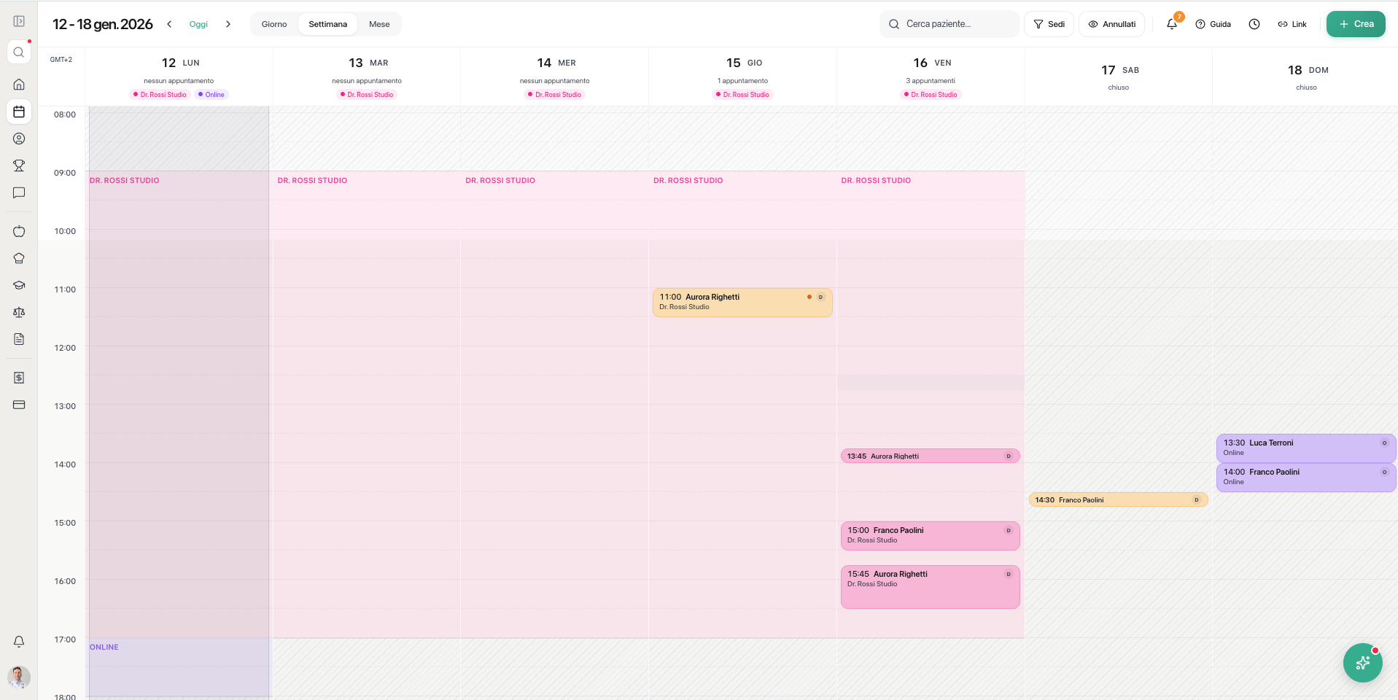1398x700 pixels.
Task: Open the balance scale icon in sidebar
Action: coord(19,312)
